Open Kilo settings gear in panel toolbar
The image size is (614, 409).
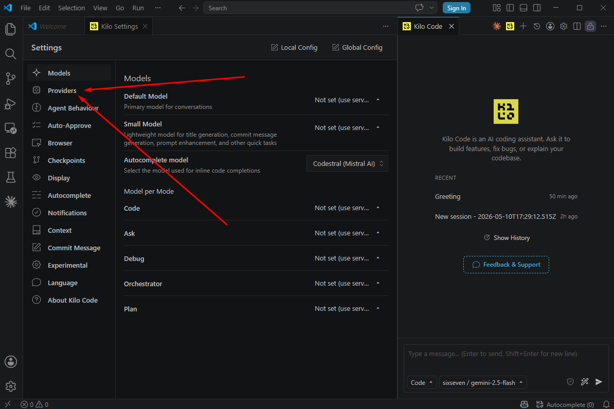tap(564, 26)
